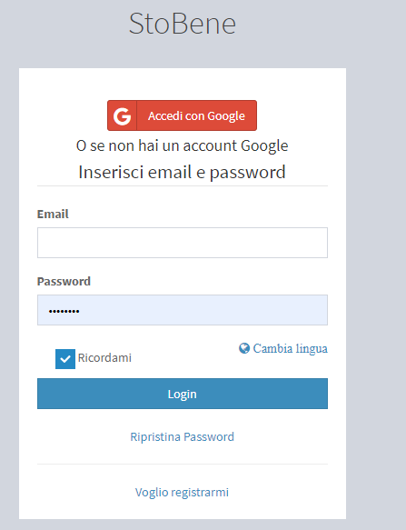Click the white Google G logo icon
The image size is (406, 530).
point(122,116)
